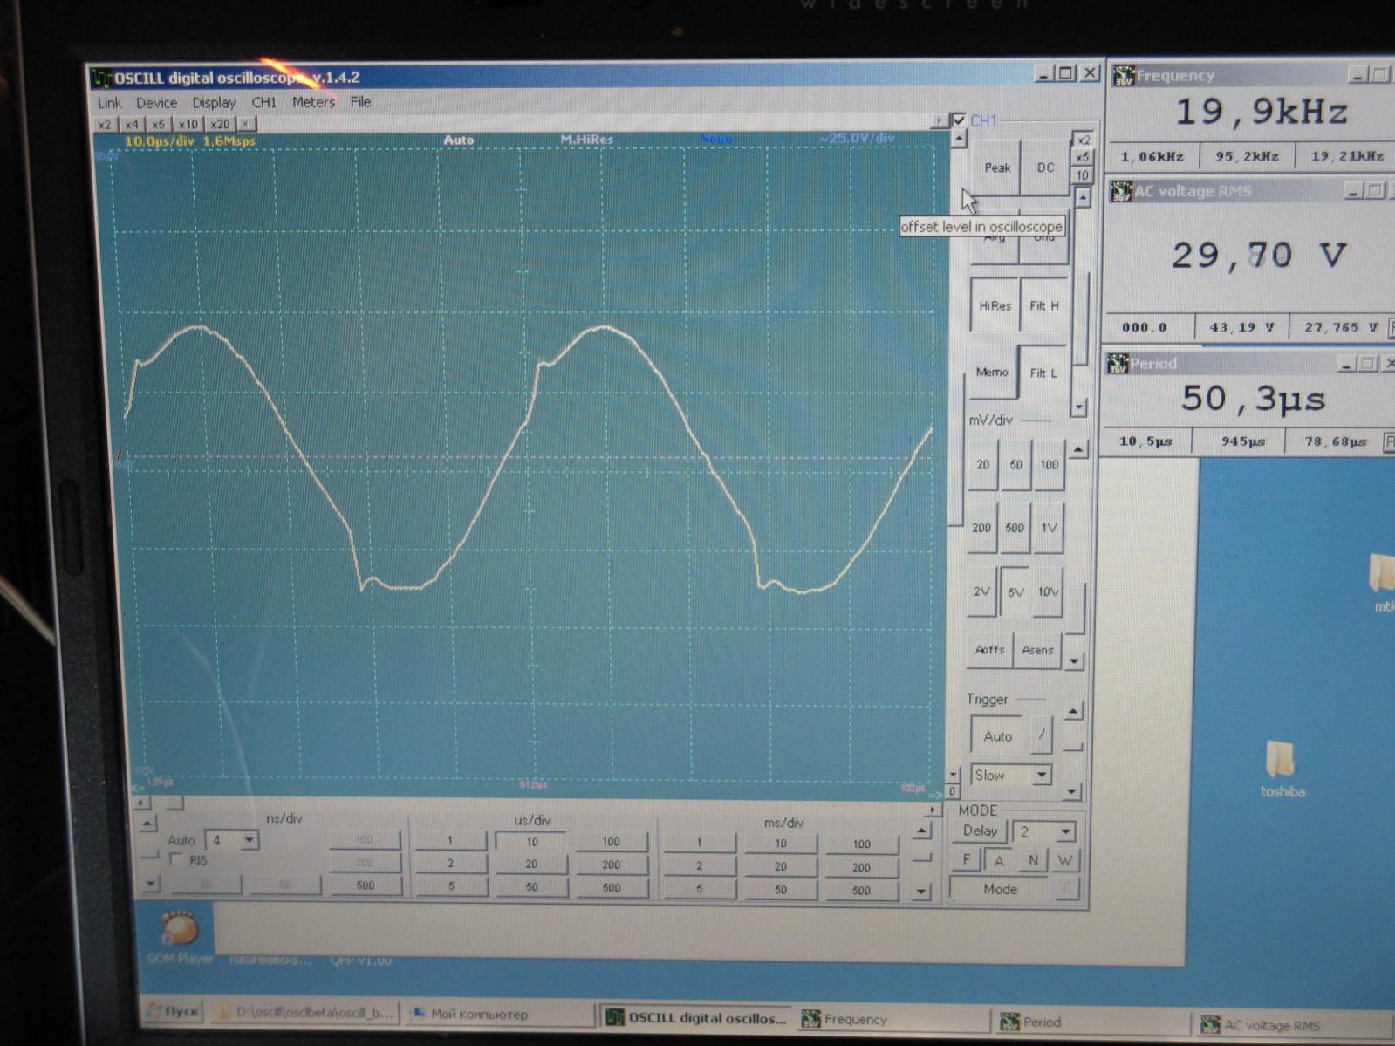The width and height of the screenshot is (1395, 1046).
Task: Click the wide Mode button
Action: coord(1000,889)
